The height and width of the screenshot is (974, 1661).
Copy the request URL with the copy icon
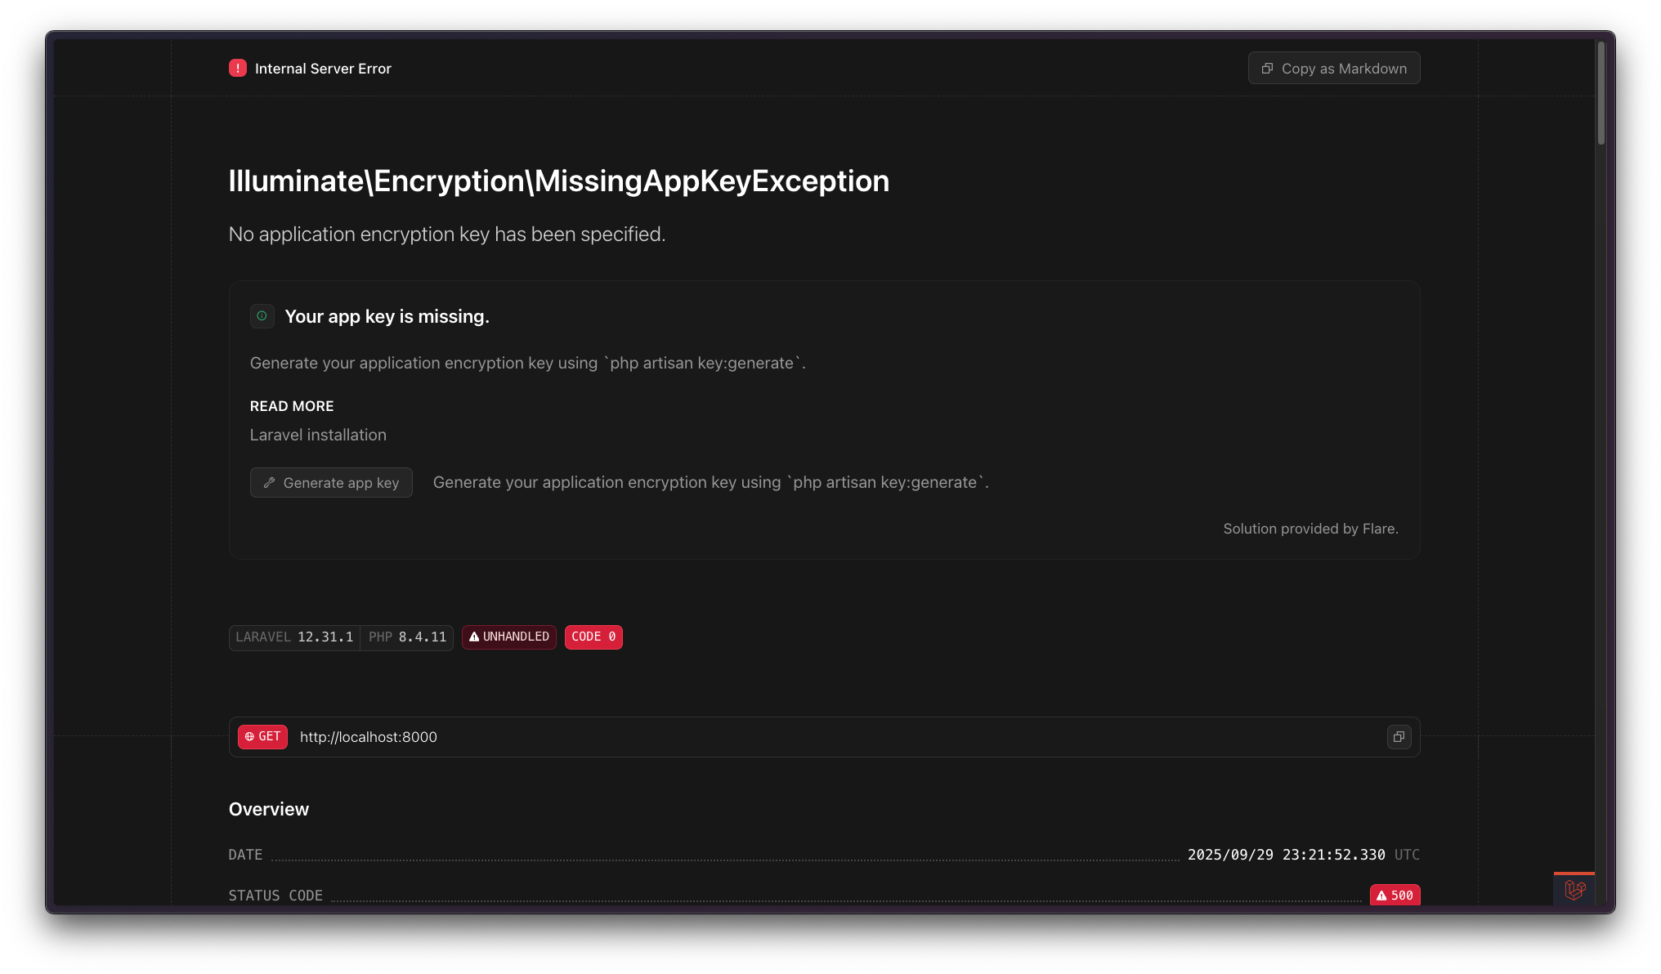coord(1399,737)
